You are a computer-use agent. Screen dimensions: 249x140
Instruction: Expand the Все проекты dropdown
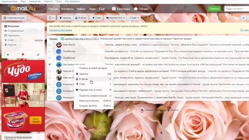72,2
